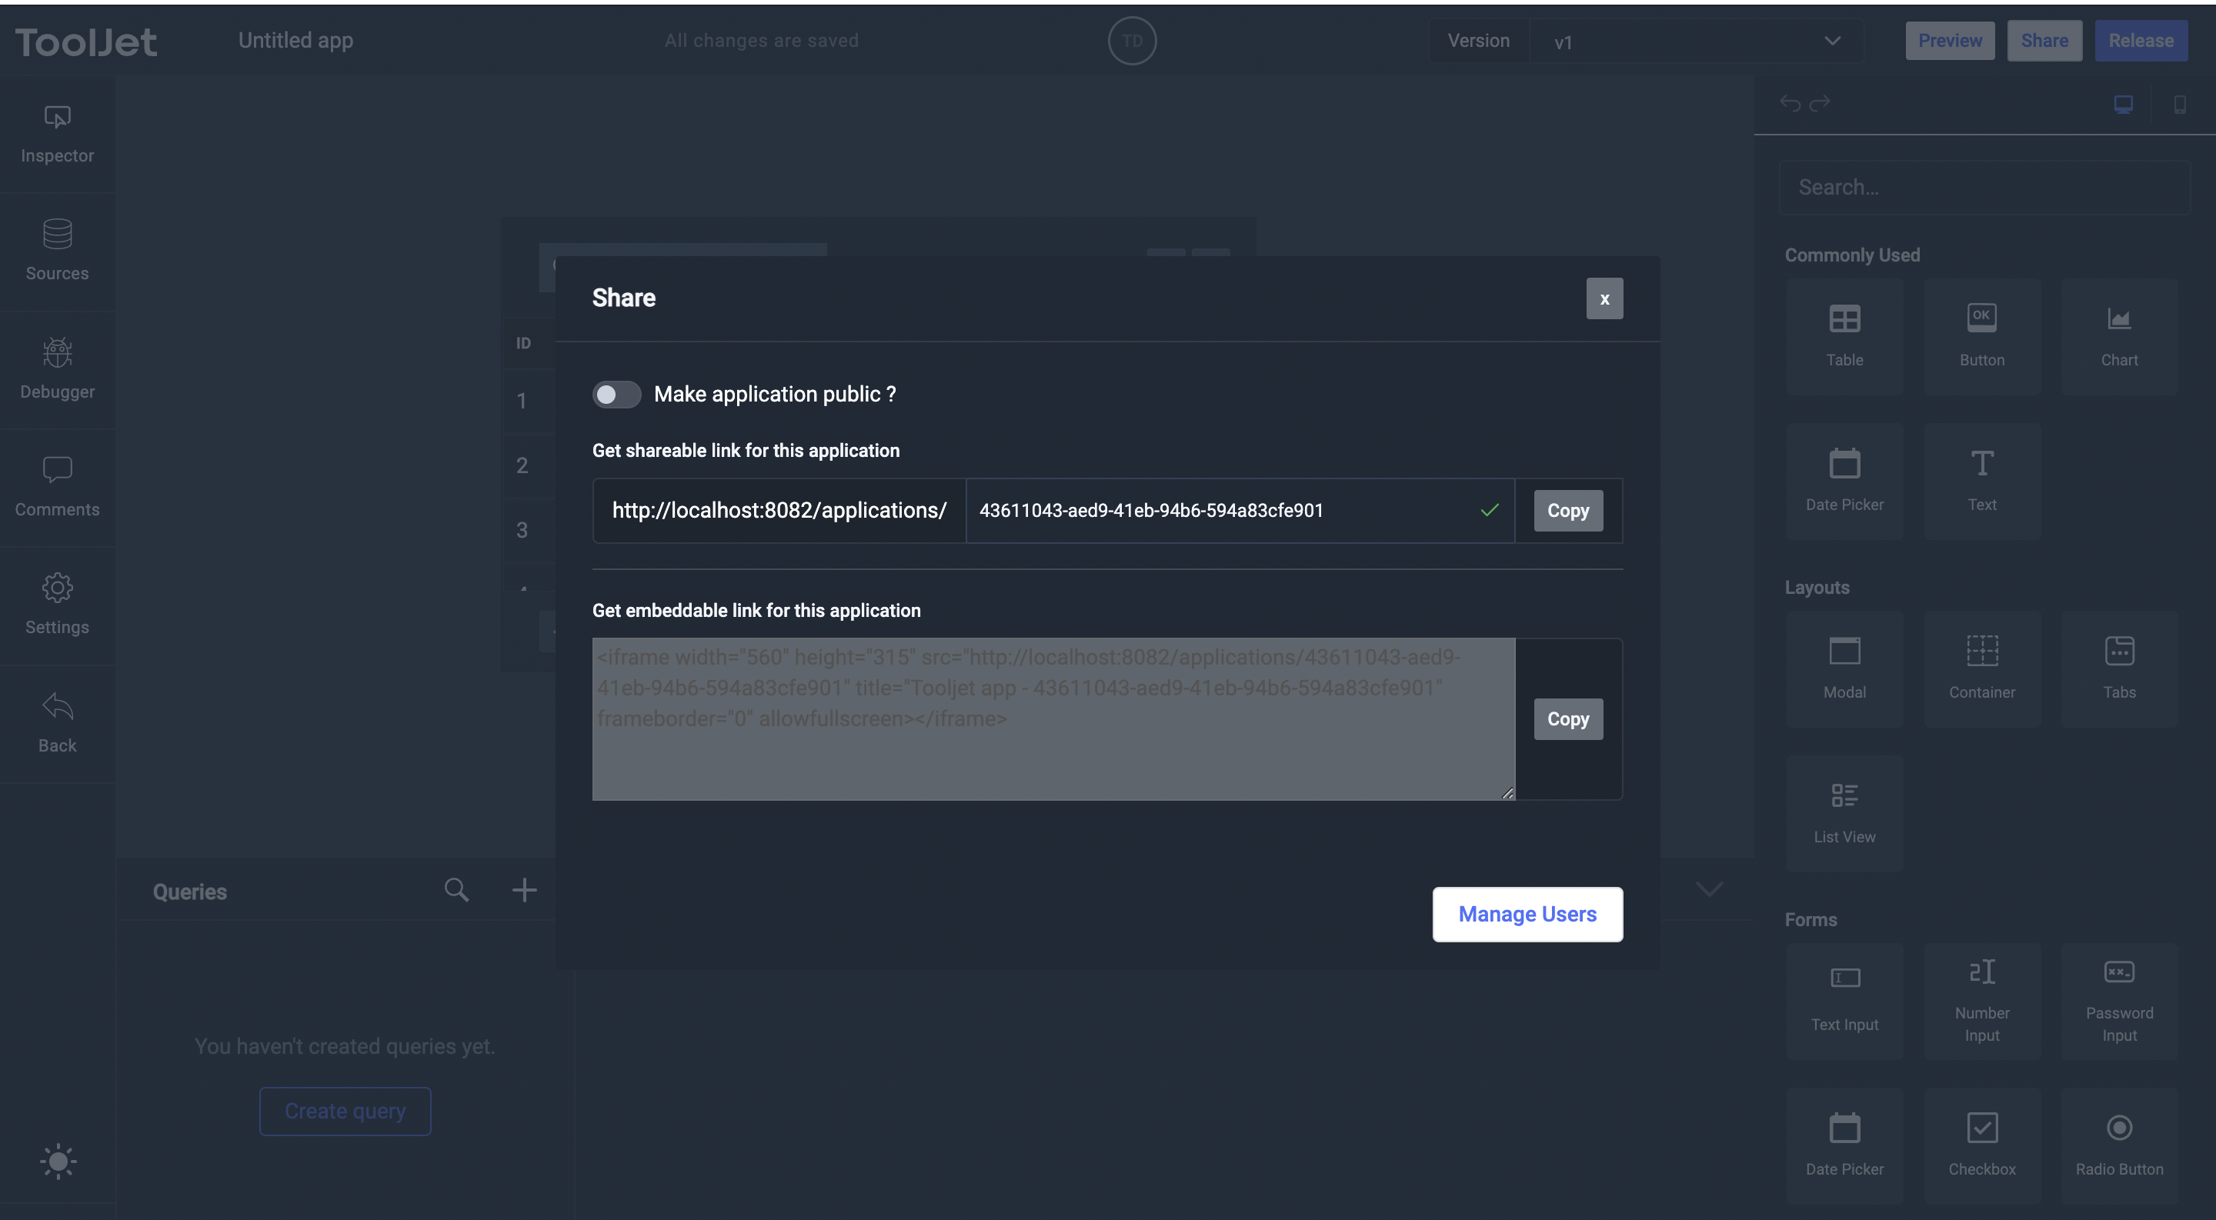
Task: Collapse the canvas with the down chevron
Action: pyautogui.click(x=1709, y=889)
